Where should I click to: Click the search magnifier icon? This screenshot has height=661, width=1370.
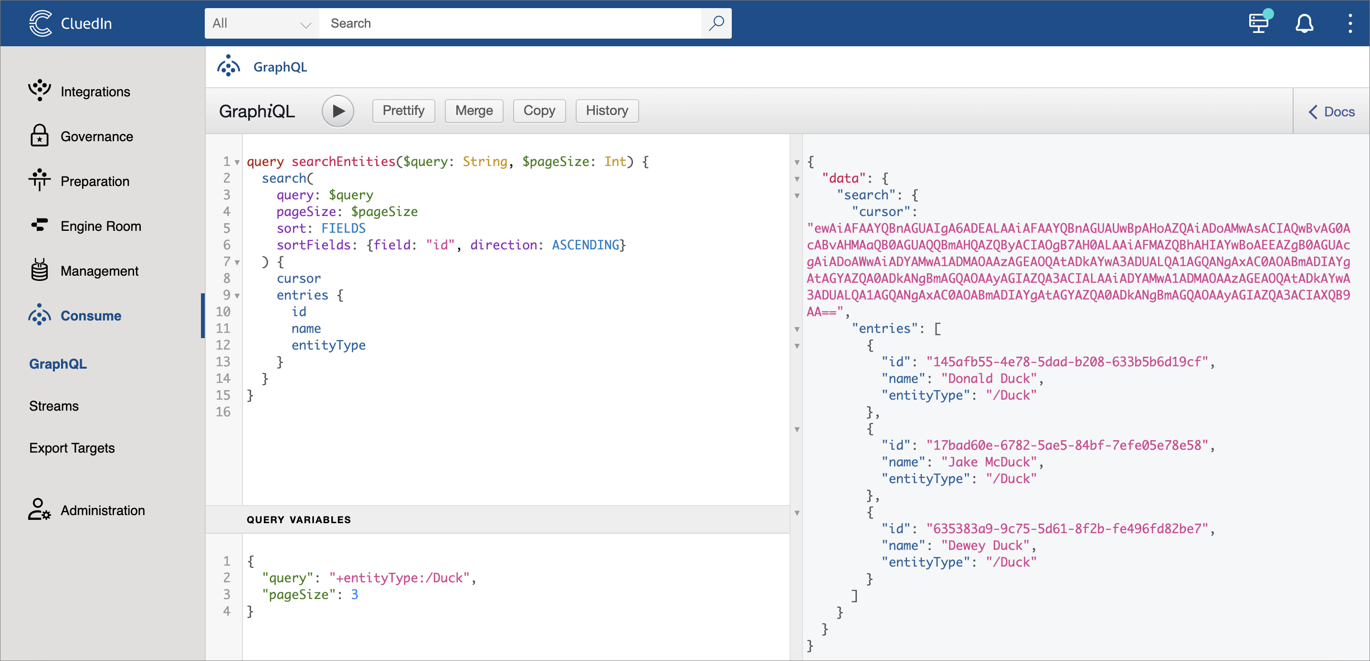(x=716, y=23)
